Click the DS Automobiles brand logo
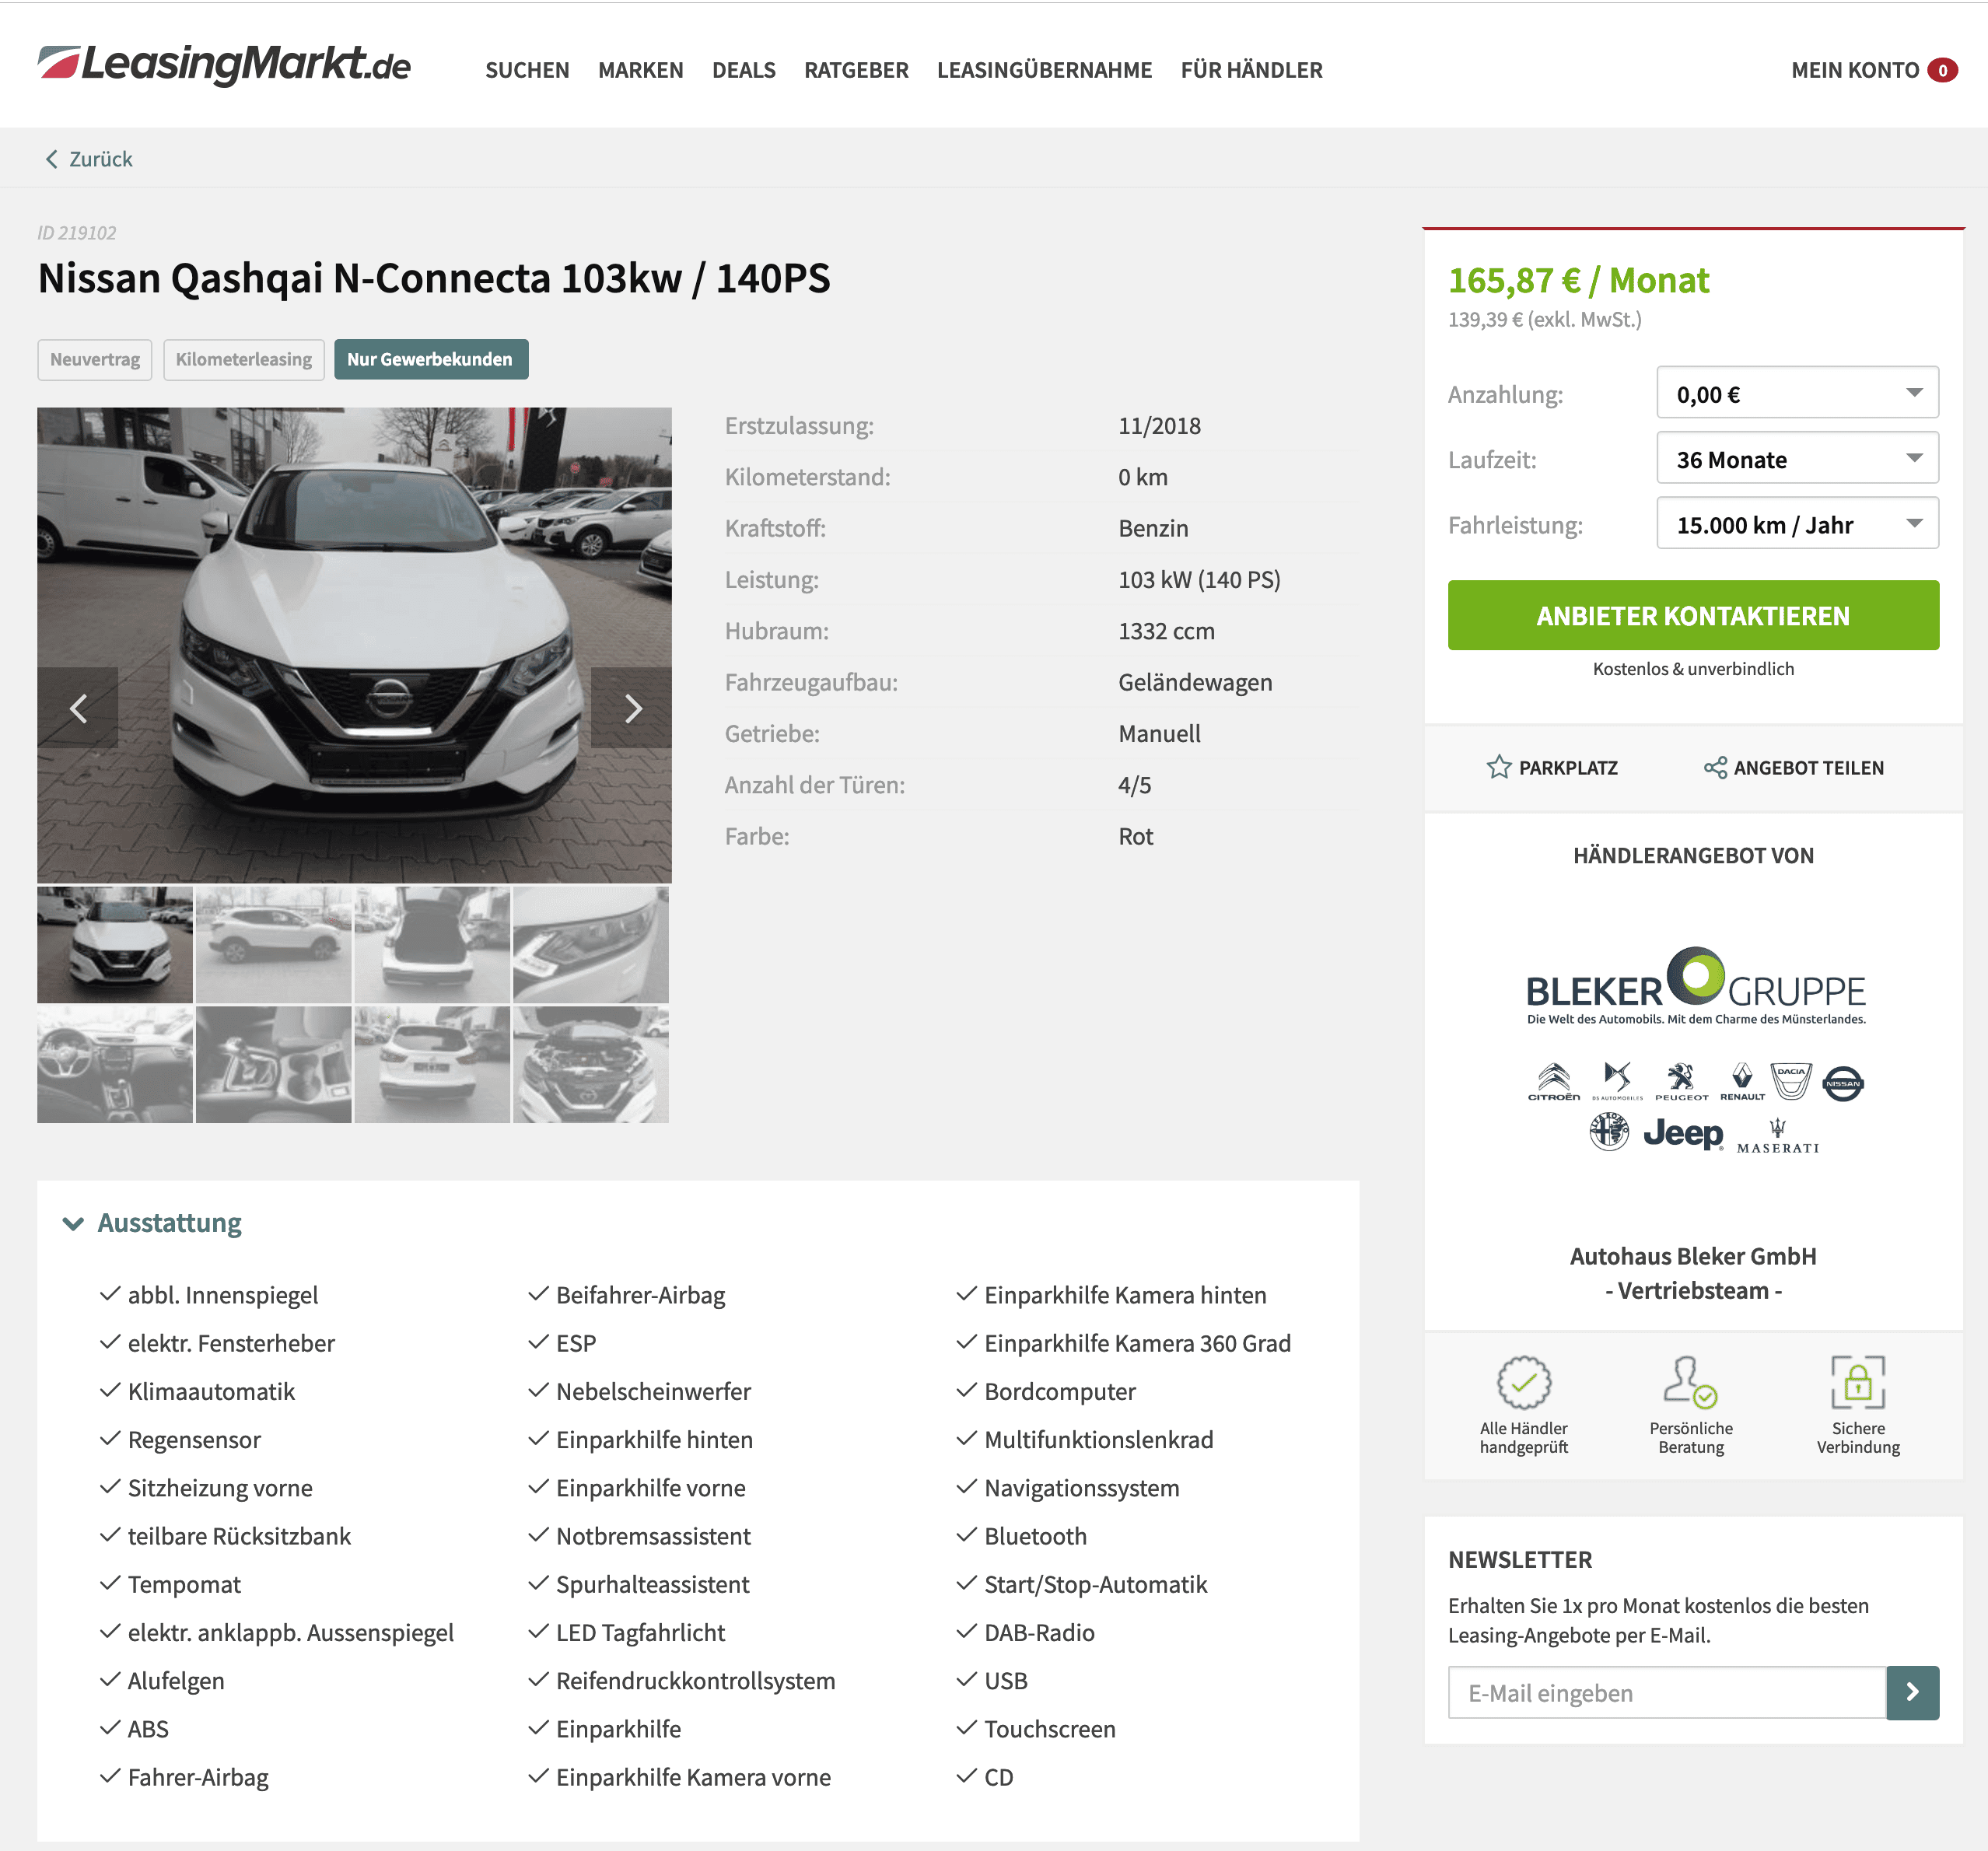 pos(1617,1082)
